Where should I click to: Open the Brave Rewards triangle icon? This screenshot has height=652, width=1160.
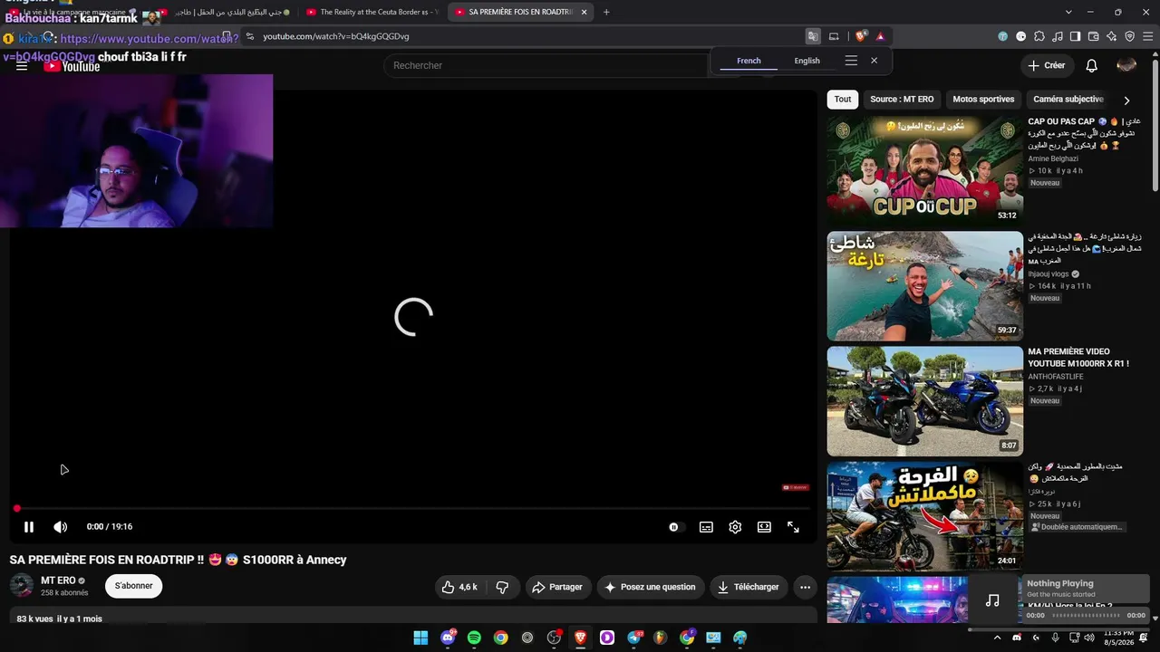(880, 36)
